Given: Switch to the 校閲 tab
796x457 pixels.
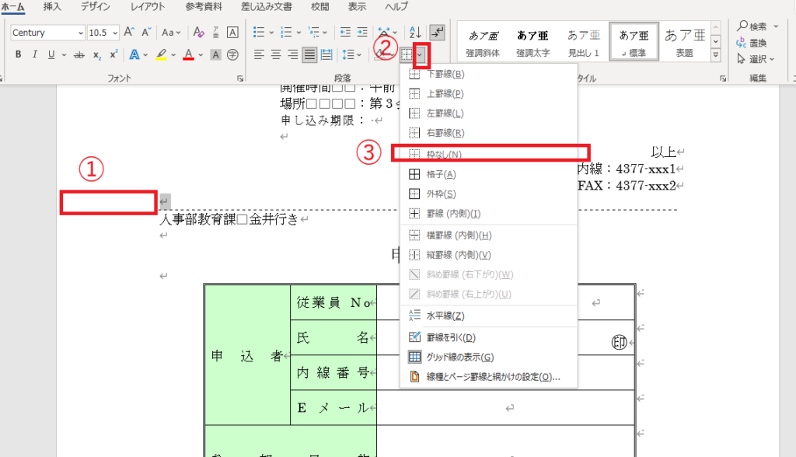Looking at the screenshot, I should point(319,6).
